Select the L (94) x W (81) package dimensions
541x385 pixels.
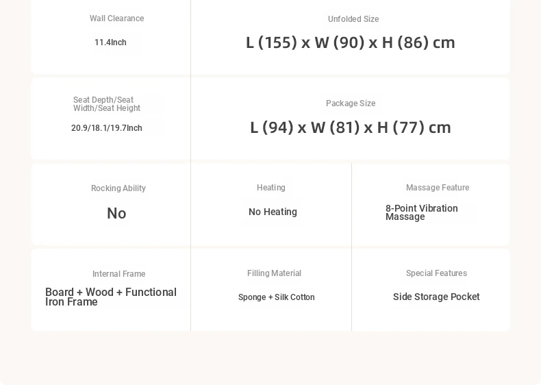(350, 127)
